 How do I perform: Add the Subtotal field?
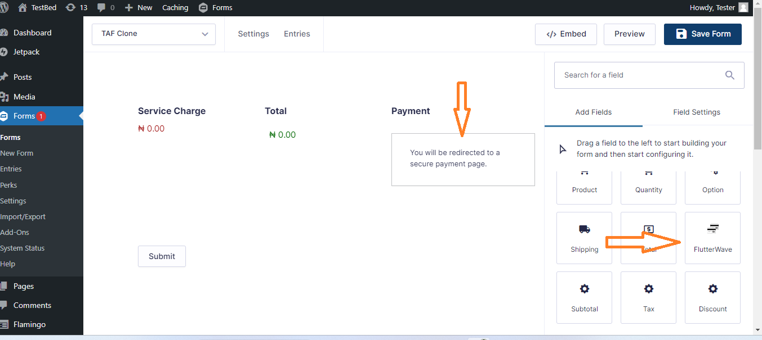[584, 297]
